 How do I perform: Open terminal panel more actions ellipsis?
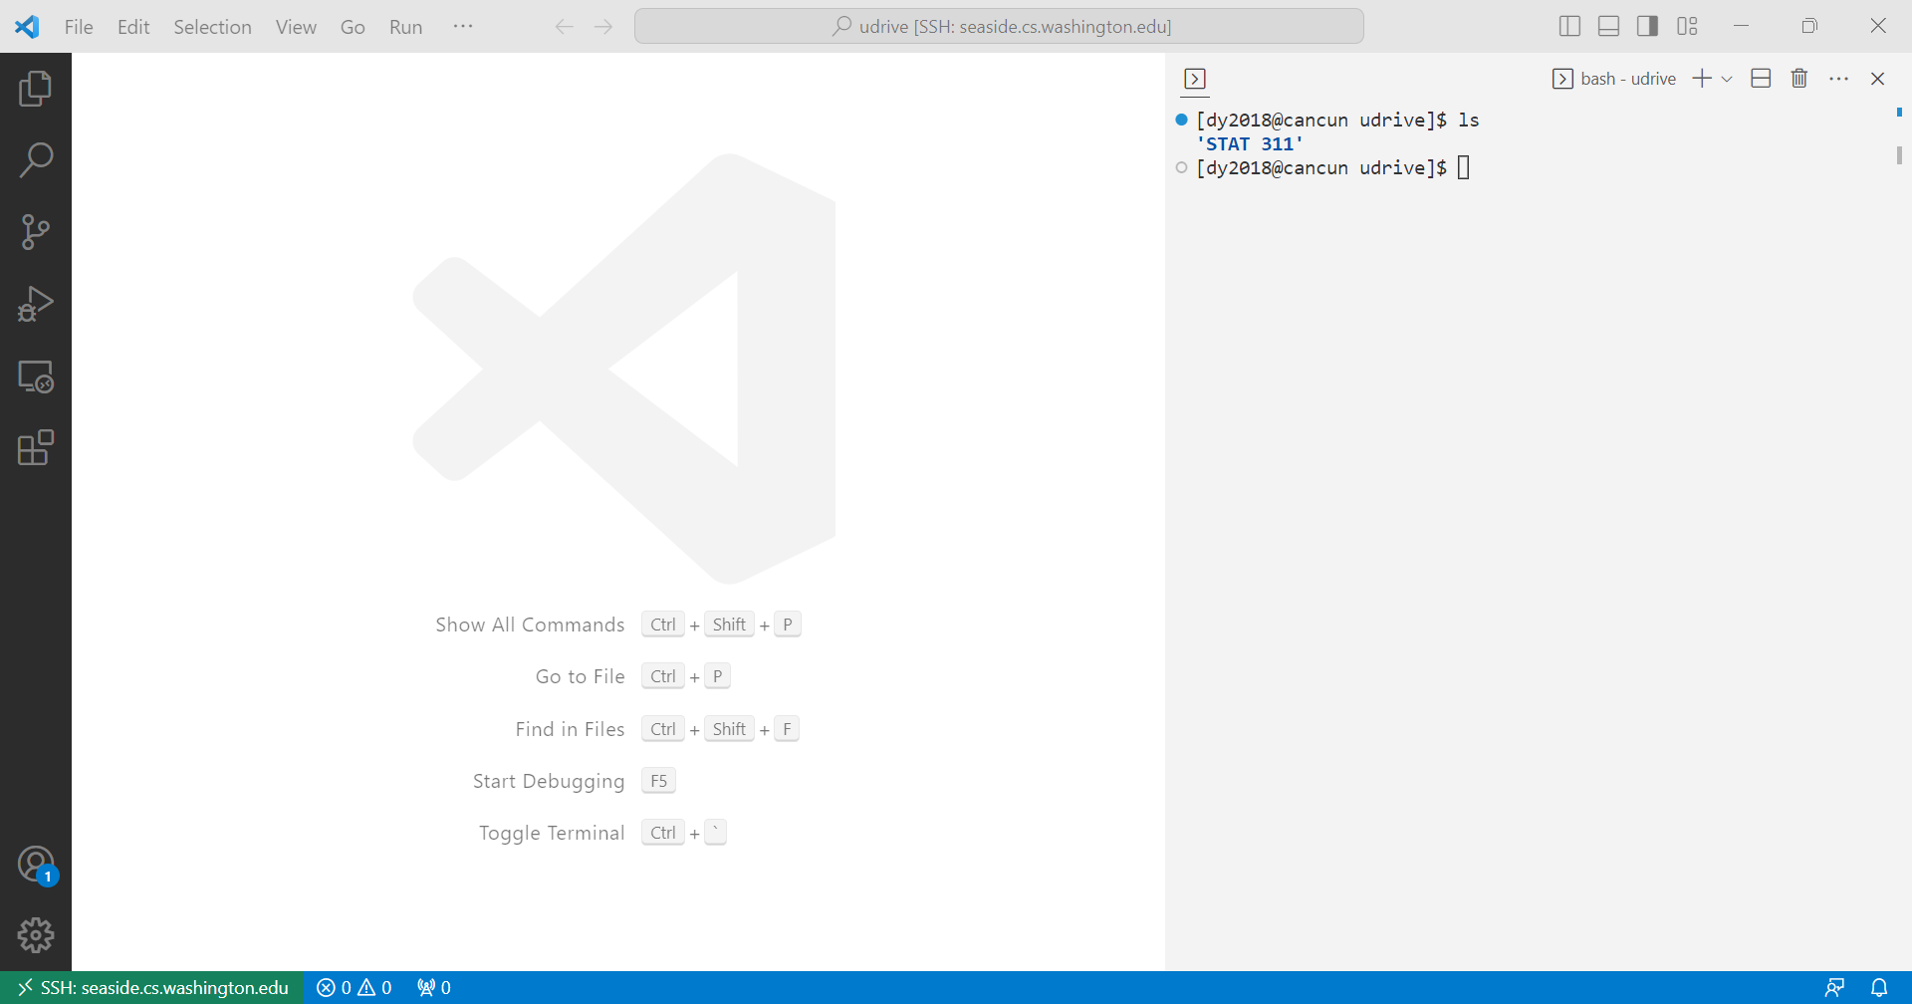[x=1838, y=79]
